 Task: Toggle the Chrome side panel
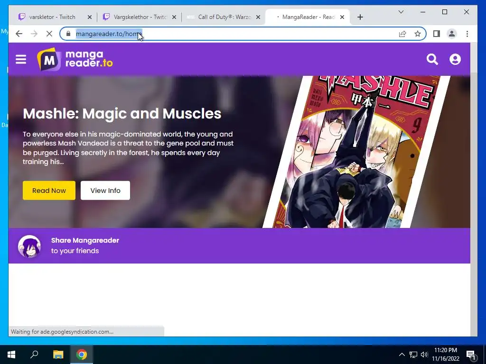click(437, 34)
